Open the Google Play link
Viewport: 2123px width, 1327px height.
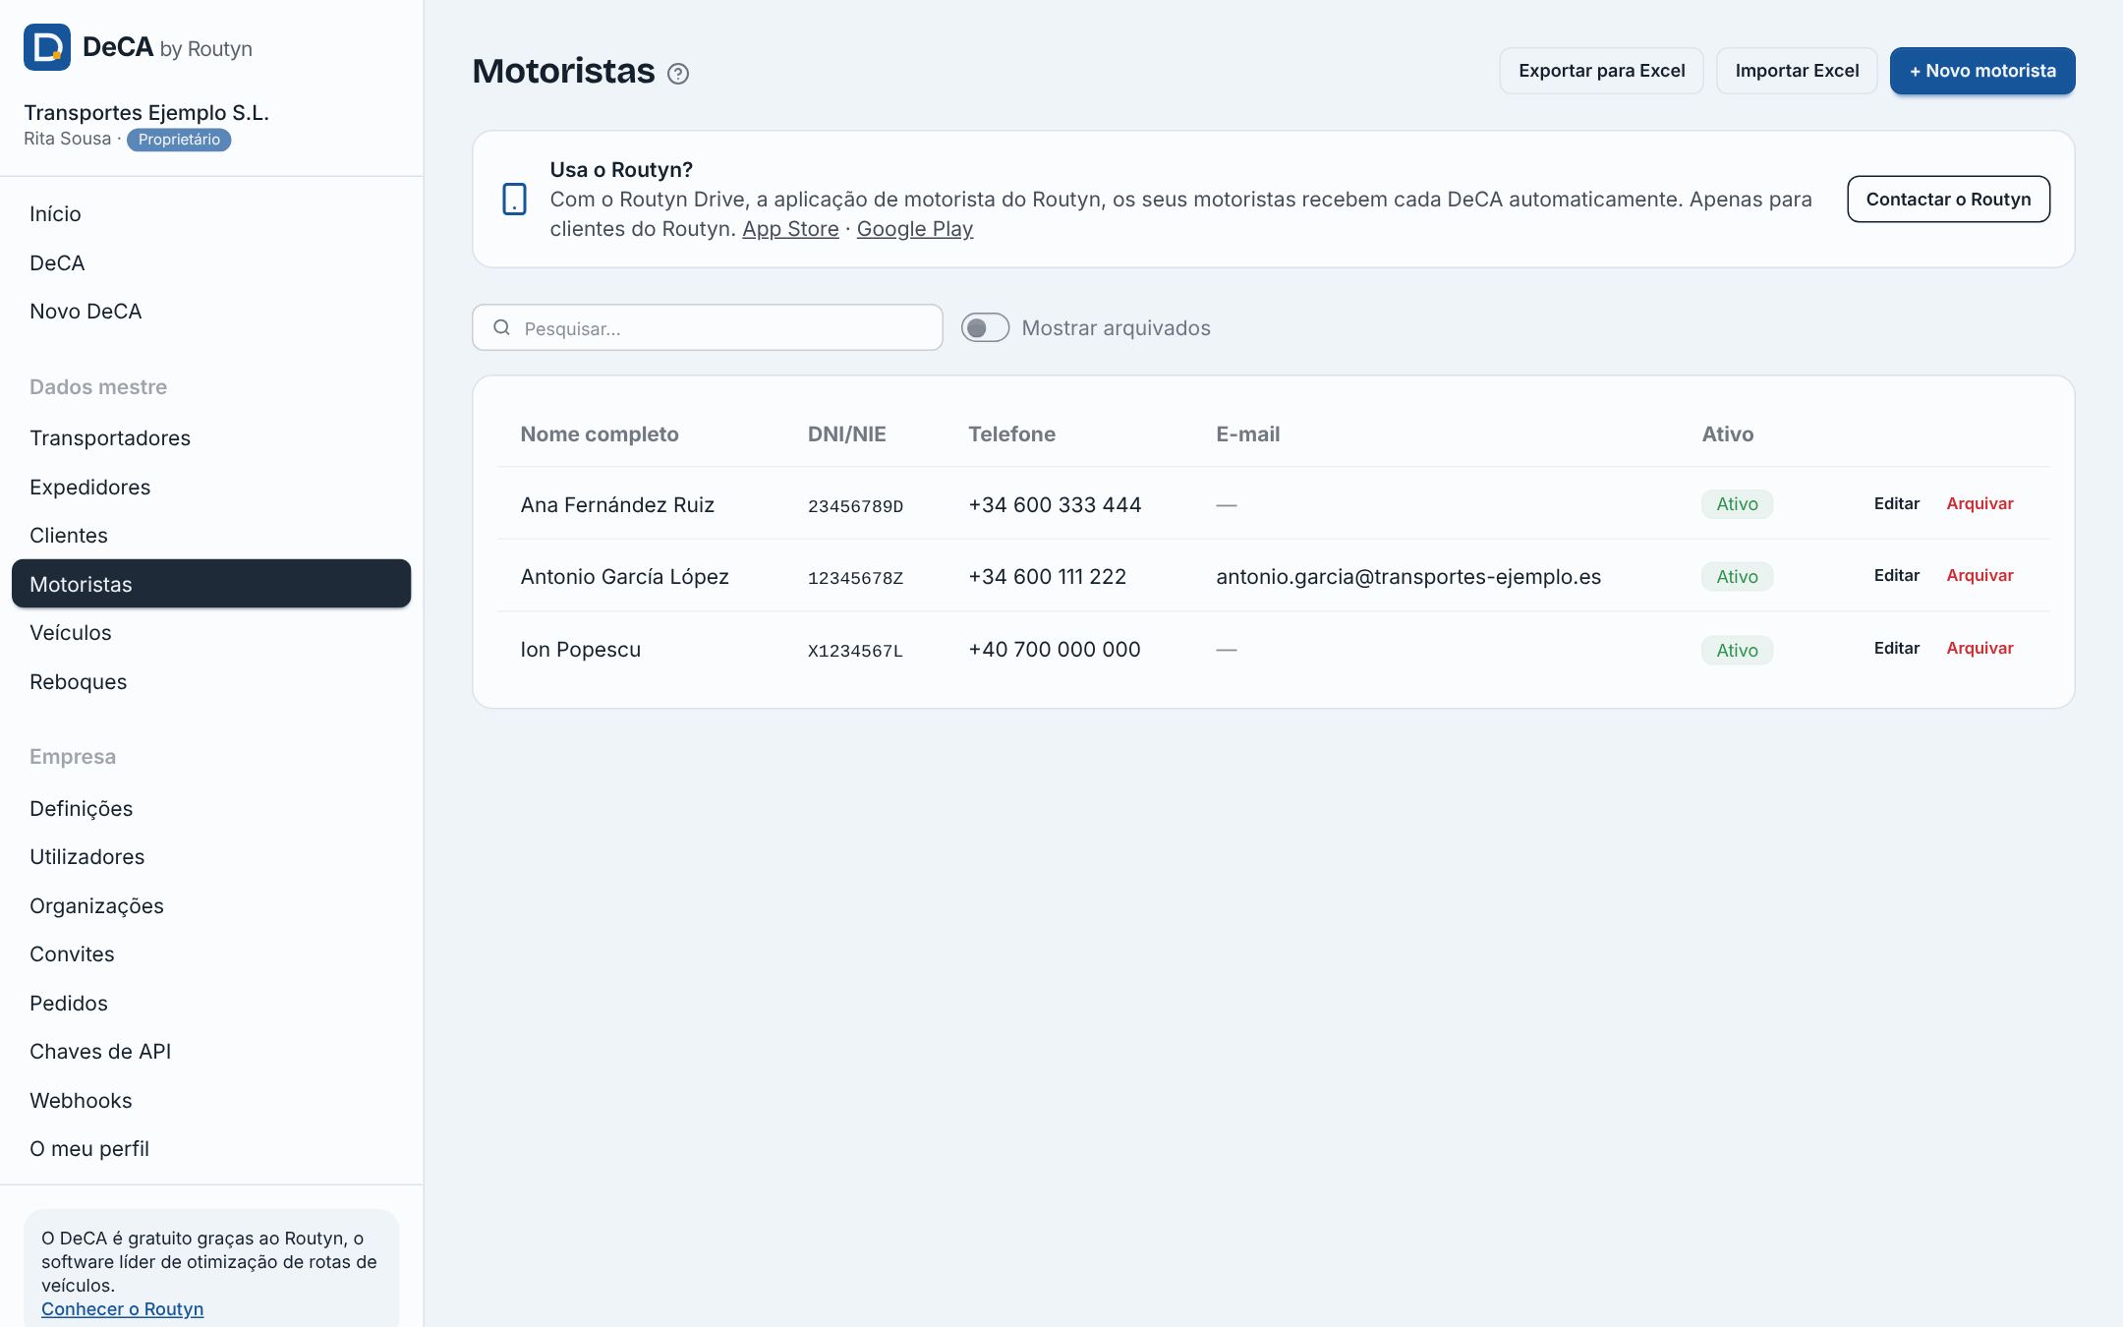tap(914, 229)
